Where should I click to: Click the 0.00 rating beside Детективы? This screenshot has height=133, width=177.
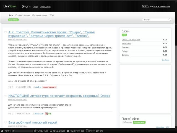(x=165, y=44)
